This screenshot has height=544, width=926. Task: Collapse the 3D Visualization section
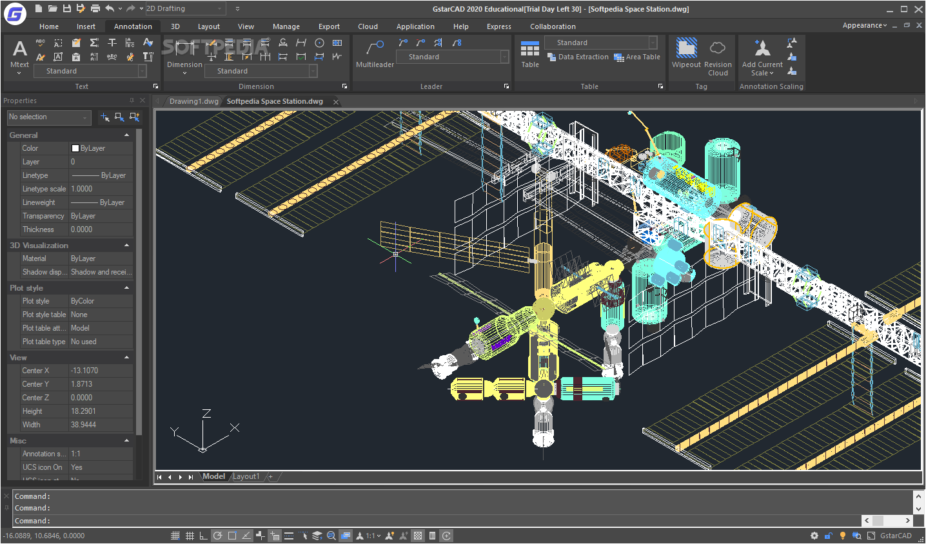126,246
